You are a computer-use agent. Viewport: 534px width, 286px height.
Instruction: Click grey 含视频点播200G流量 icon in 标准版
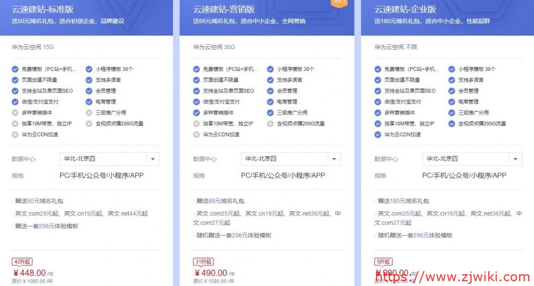click(89, 124)
